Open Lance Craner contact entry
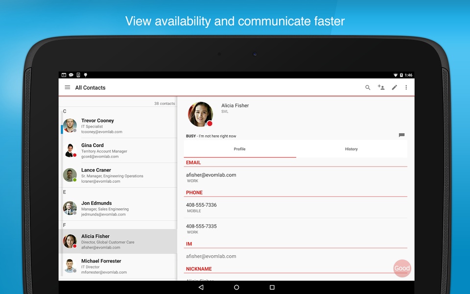Image resolution: width=470 pixels, height=294 pixels. (x=119, y=175)
